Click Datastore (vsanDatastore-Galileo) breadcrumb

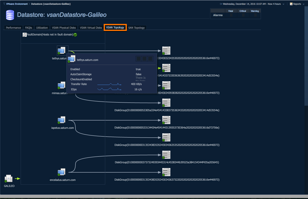pyautogui.click(x=51, y=4)
